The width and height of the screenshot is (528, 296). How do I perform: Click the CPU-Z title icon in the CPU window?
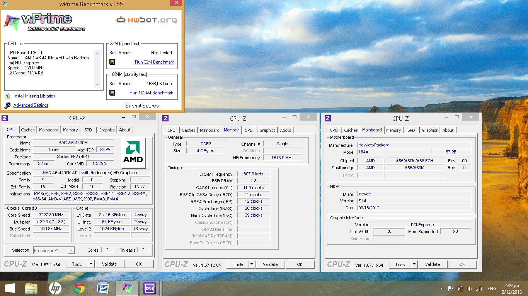tap(5, 118)
